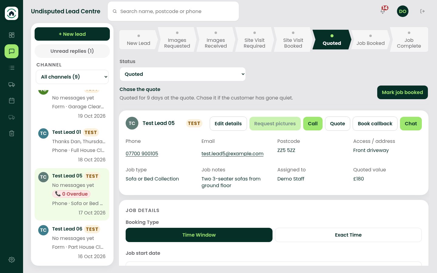The image size is (437, 273).
Task: Open the Status dropdown set to Quoted
Action: 183,74
